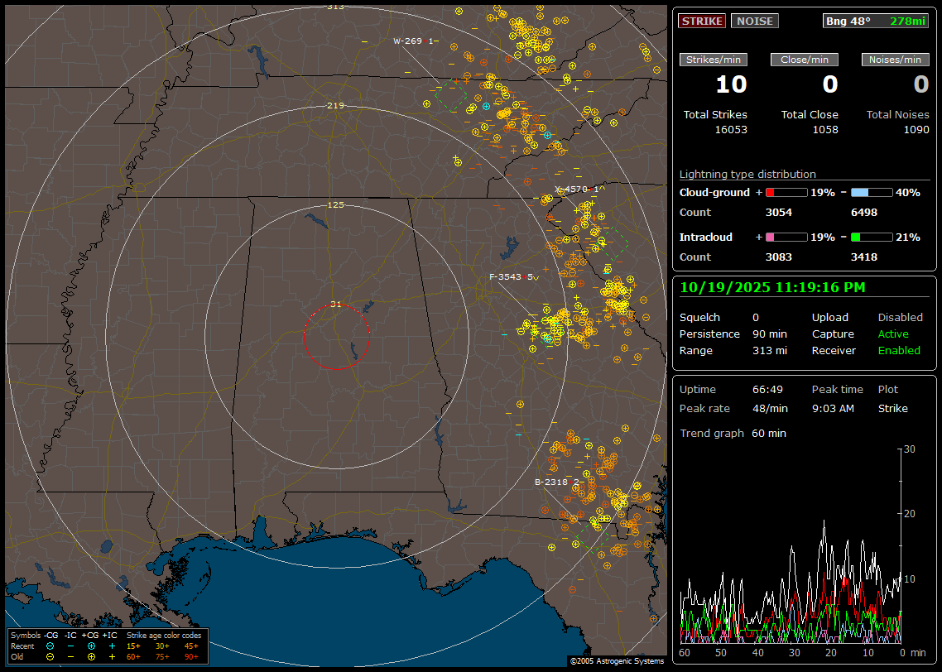The height and width of the screenshot is (672, 942).
Task: Click the old +CG yellow symbol in legend
Action: [x=91, y=656]
